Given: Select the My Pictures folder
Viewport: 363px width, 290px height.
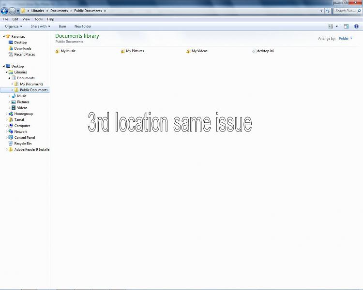Looking at the screenshot, I should pyautogui.click(x=133, y=51).
